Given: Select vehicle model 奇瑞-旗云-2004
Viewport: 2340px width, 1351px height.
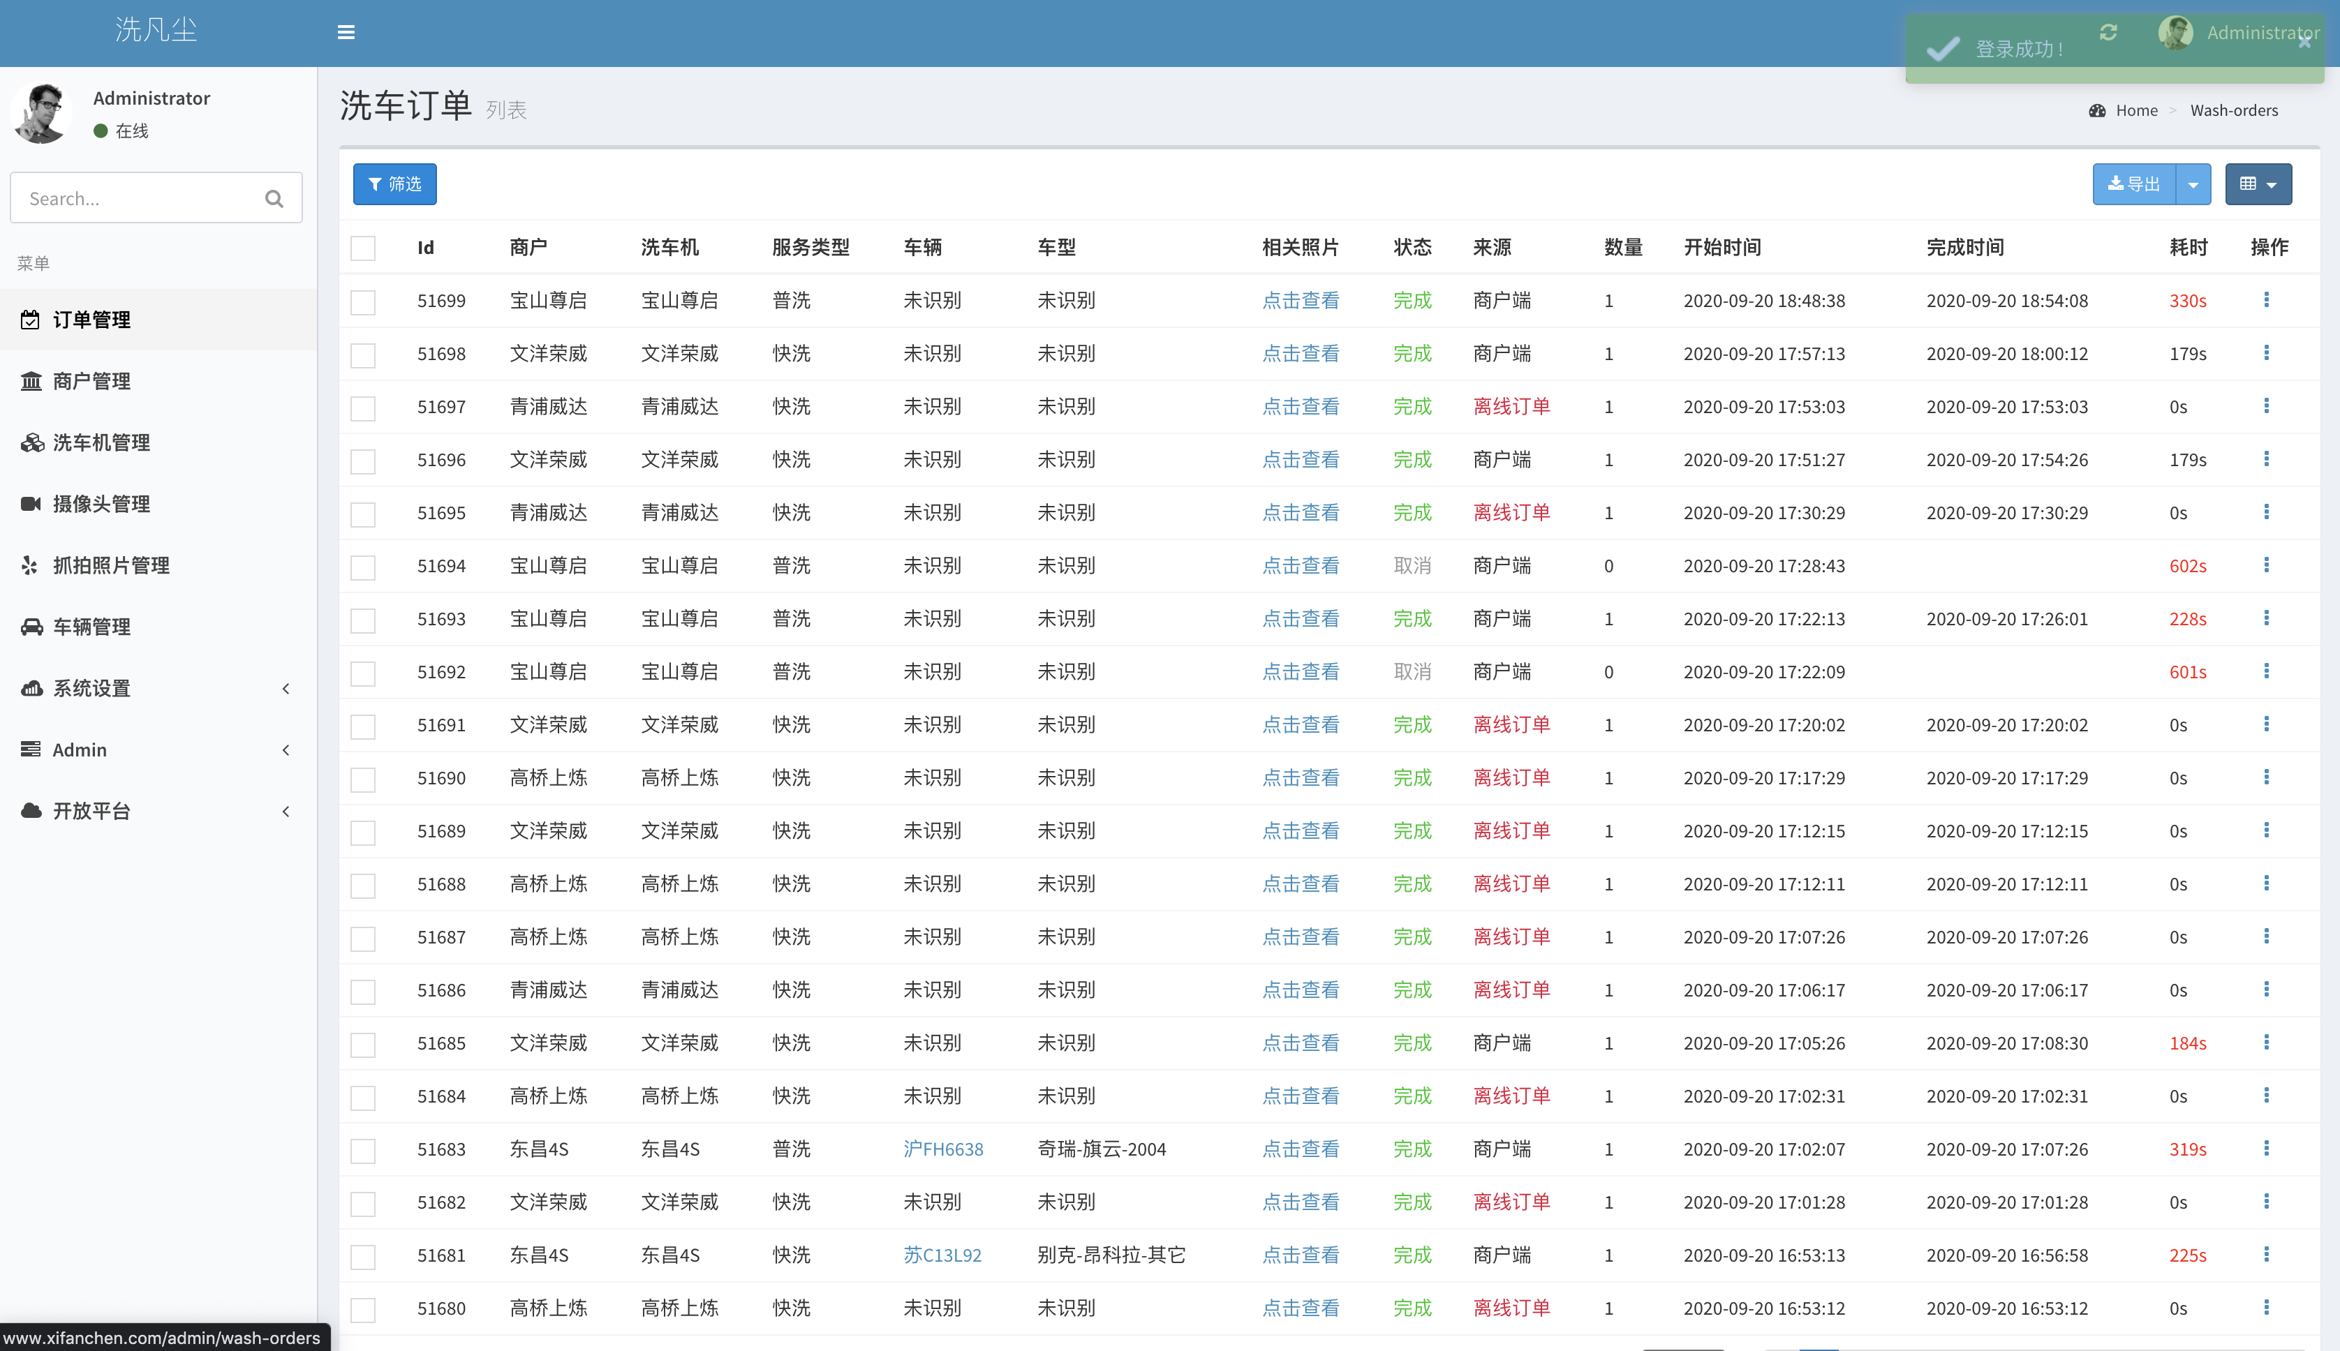Looking at the screenshot, I should pos(1102,1149).
